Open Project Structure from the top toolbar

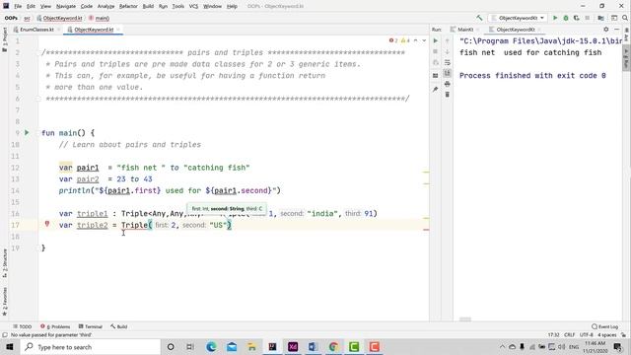pos(600,18)
